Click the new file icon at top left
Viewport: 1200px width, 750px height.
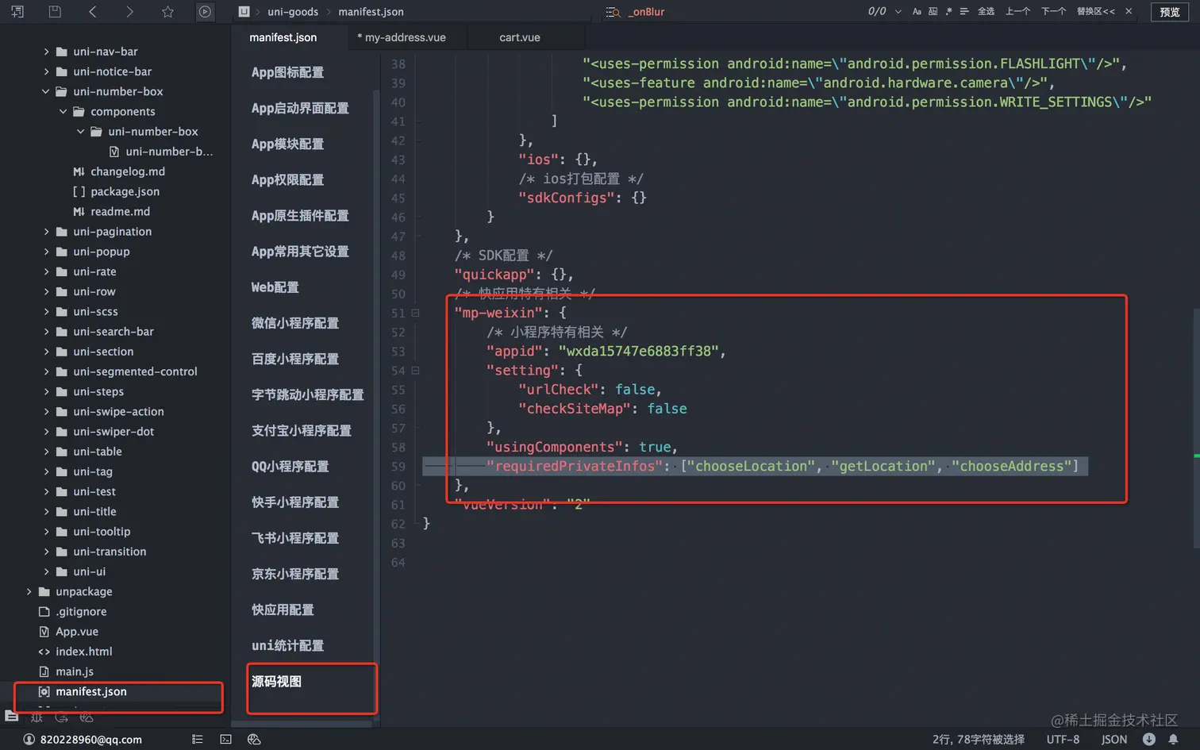17,12
